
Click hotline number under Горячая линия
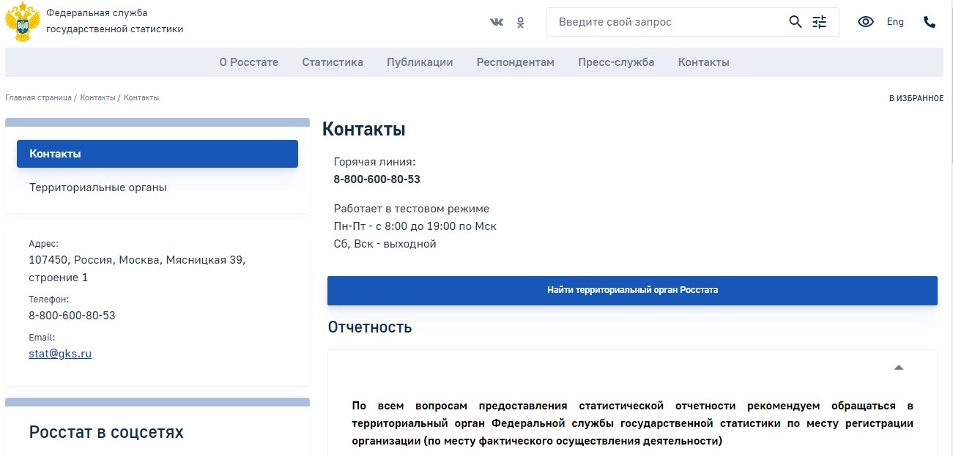pyautogui.click(x=377, y=179)
